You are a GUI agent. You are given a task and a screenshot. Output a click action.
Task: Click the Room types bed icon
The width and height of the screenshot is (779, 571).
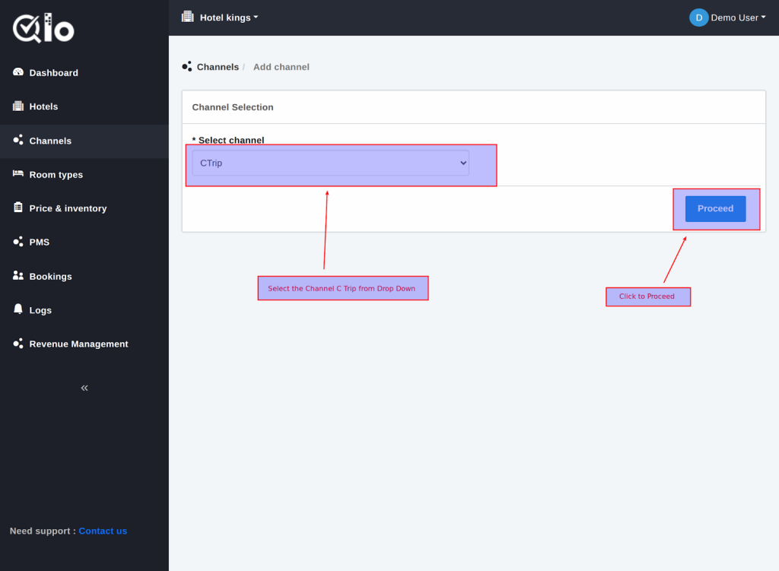coord(18,174)
